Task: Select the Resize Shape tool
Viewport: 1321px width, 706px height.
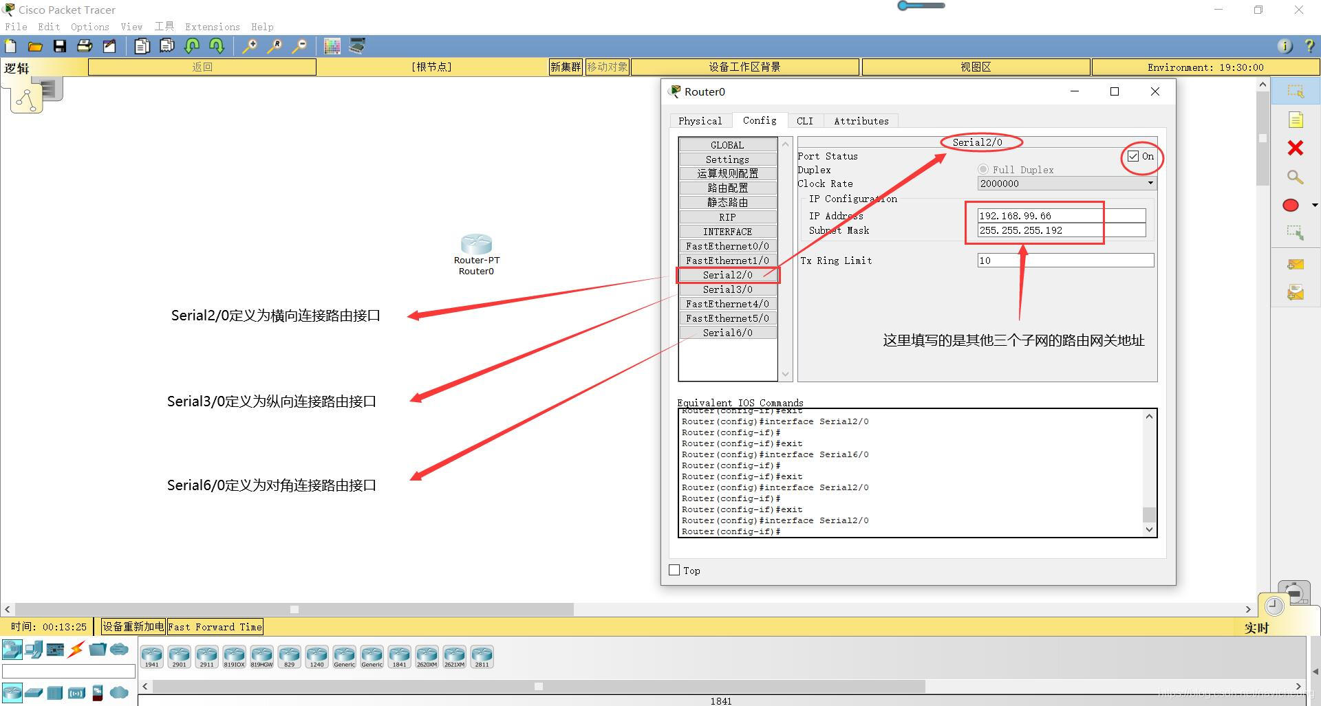Action: click(x=1296, y=233)
